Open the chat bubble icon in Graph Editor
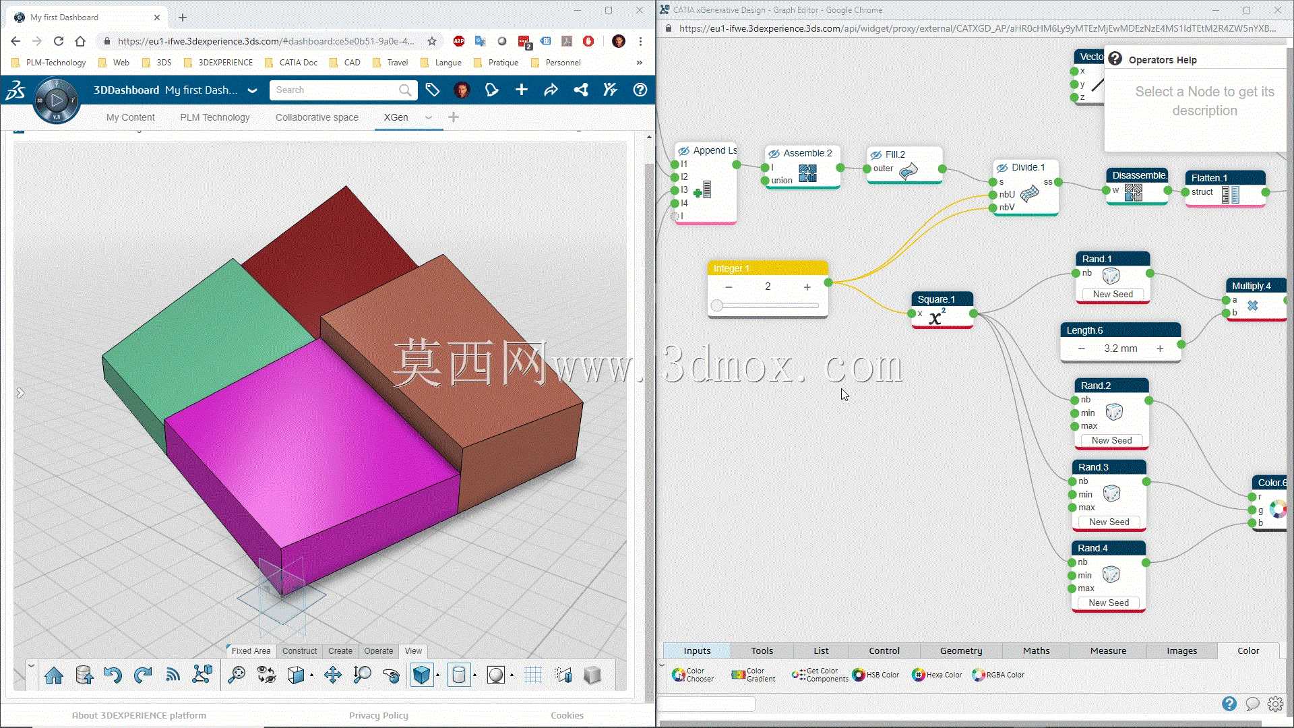Screen dimensions: 1294x728 [1252, 704]
